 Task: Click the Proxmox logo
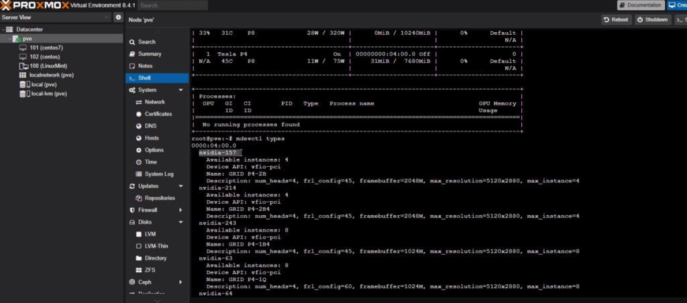click(34, 5)
